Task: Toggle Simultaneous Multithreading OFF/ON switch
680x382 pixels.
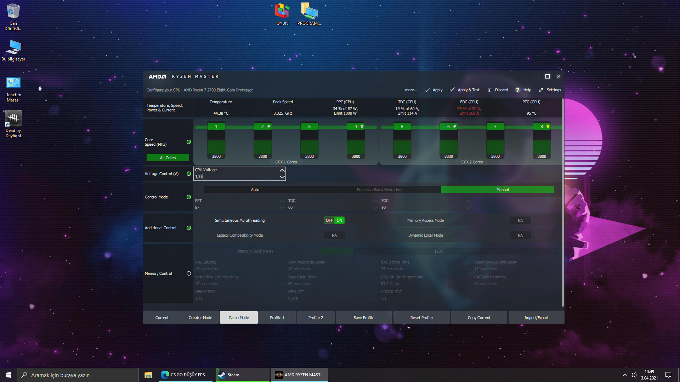Action: click(334, 220)
